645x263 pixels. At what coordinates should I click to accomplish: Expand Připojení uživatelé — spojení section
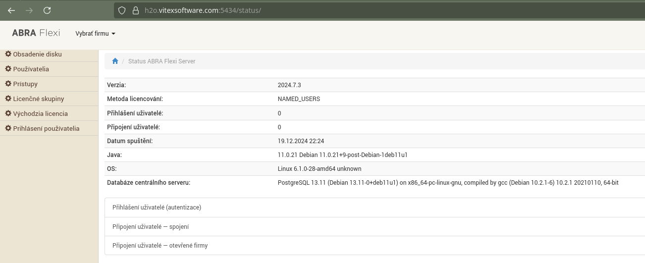coord(375,226)
